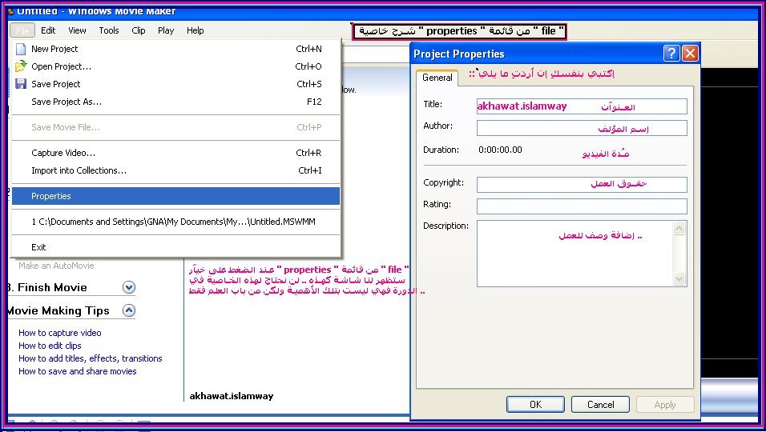Image resolution: width=766 pixels, height=432 pixels.
Task: Choose Capture Video... menu entry
Action: (x=175, y=153)
